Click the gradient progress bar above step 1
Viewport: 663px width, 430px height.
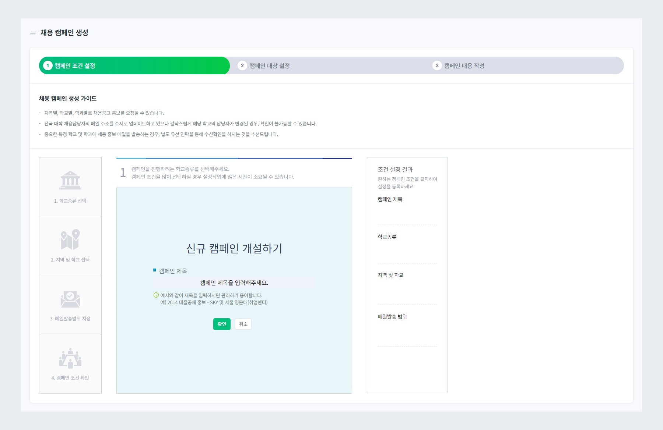(x=234, y=158)
